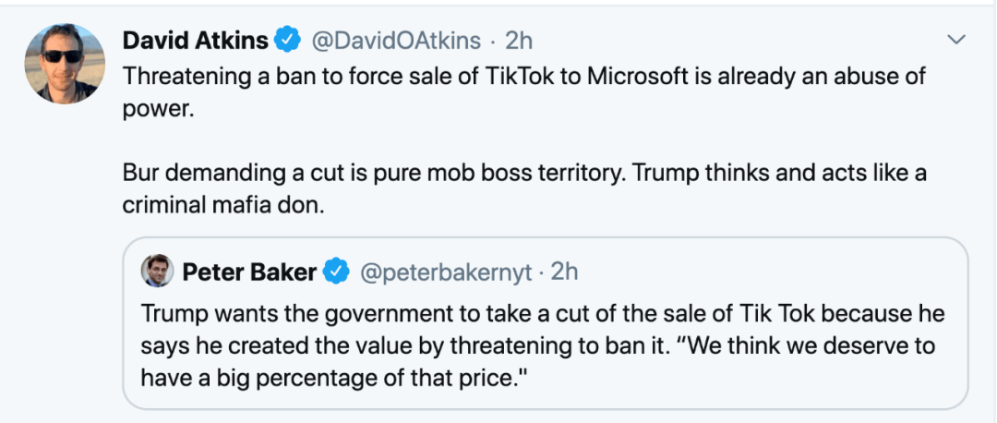The image size is (997, 423).
Task: Click Peter Baker's small avatar icon
Action: point(157,271)
